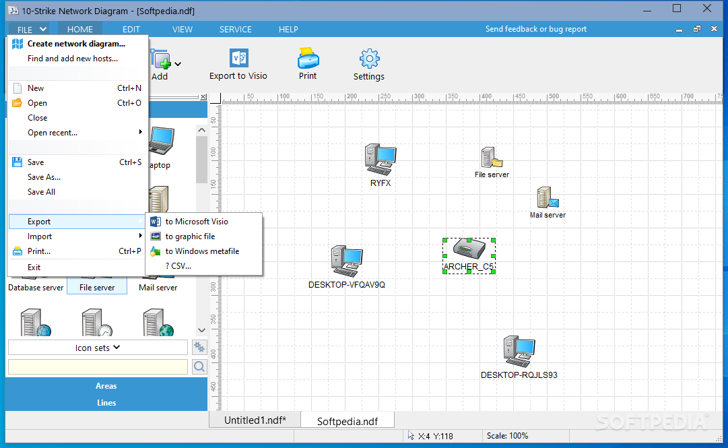Choose Save All in File menu

(x=77, y=192)
